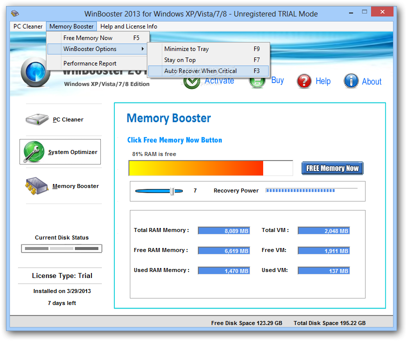The width and height of the screenshot is (407, 341).
Task: Click the 'Memory Booster' panel heading
Action: click(x=169, y=118)
